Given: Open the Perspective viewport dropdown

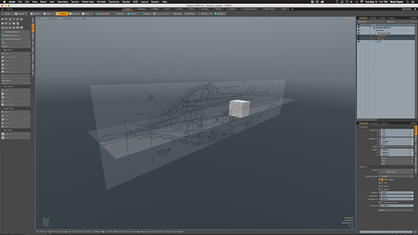Looking at the screenshot, I should [44, 18].
